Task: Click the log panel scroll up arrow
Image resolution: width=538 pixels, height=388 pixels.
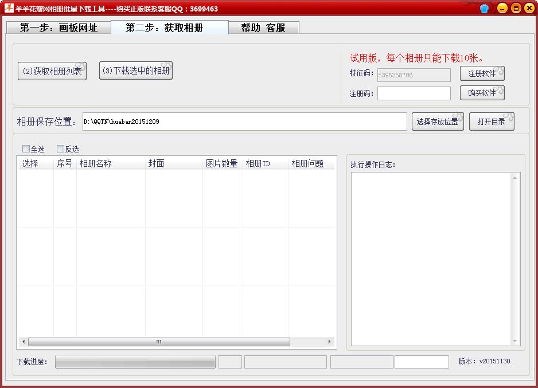Action: coord(515,178)
